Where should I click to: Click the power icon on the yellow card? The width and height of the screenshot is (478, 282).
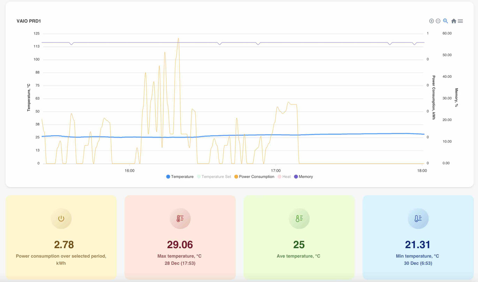coord(61,219)
